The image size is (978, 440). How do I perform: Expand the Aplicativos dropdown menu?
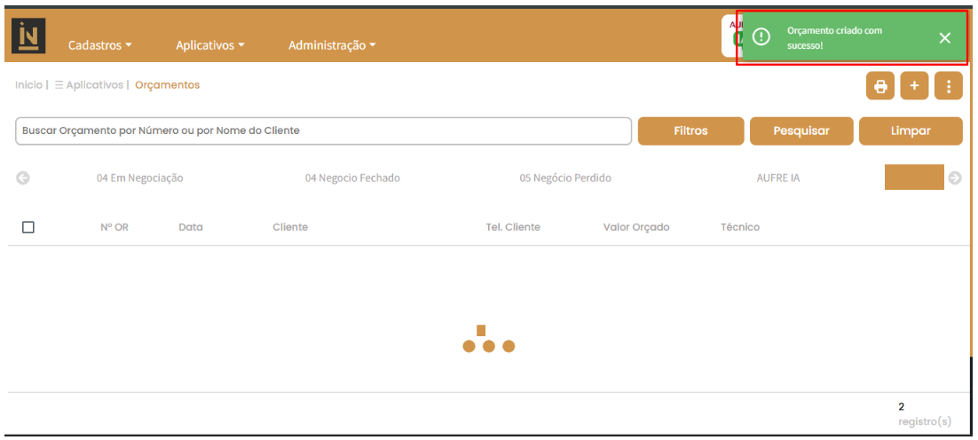point(209,45)
